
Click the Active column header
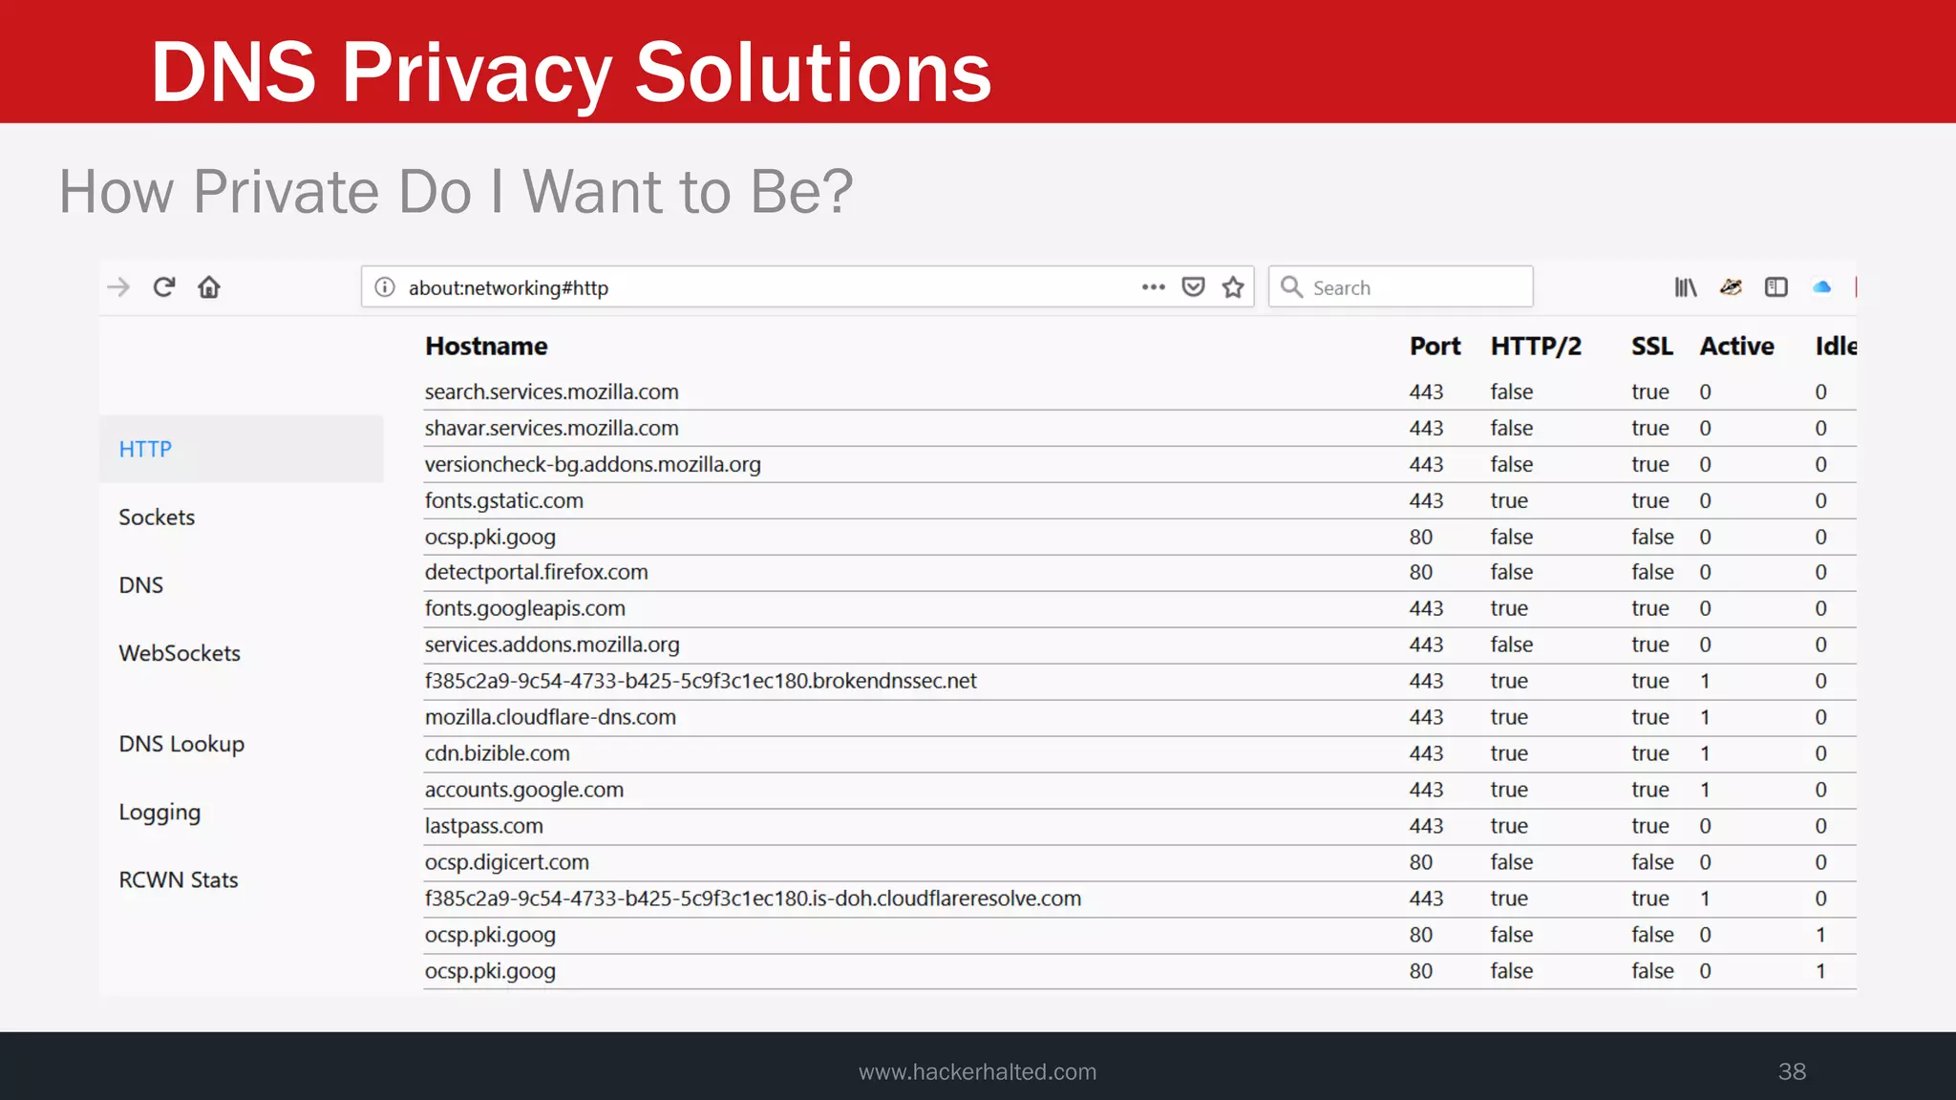[x=1736, y=347]
